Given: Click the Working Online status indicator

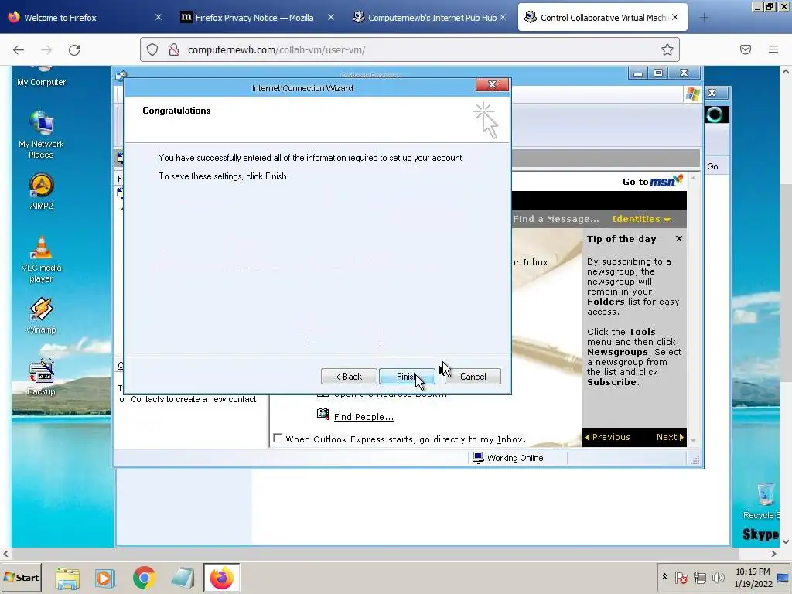Looking at the screenshot, I should click(508, 458).
